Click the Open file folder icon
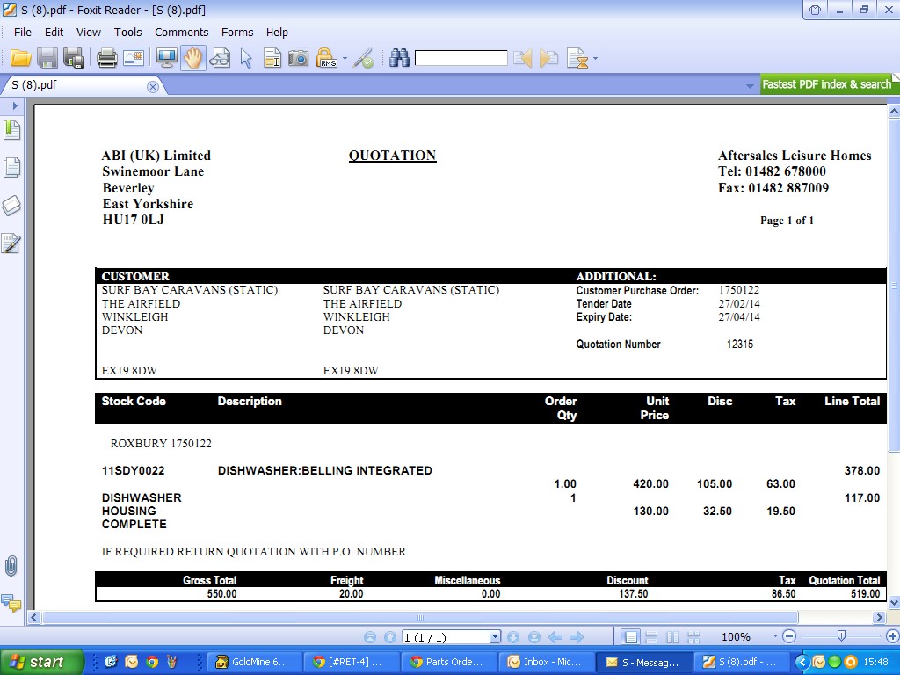 click(21, 59)
